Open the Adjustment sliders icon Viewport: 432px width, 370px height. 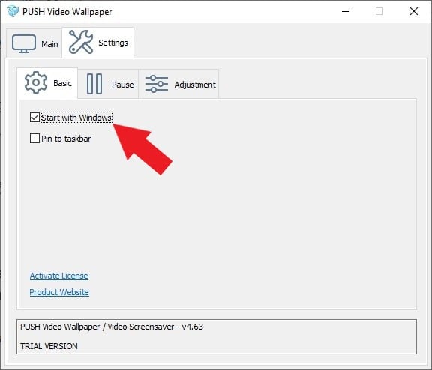click(x=157, y=84)
